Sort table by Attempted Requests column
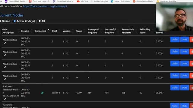 tap(95, 31)
